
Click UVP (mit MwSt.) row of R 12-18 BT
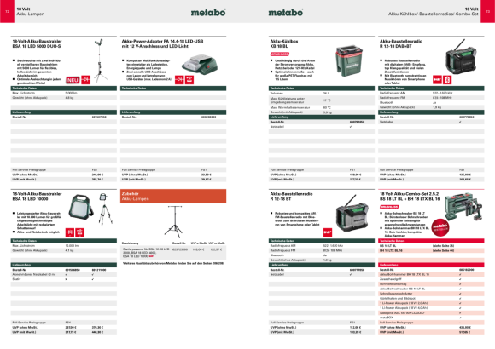click(322, 332)
